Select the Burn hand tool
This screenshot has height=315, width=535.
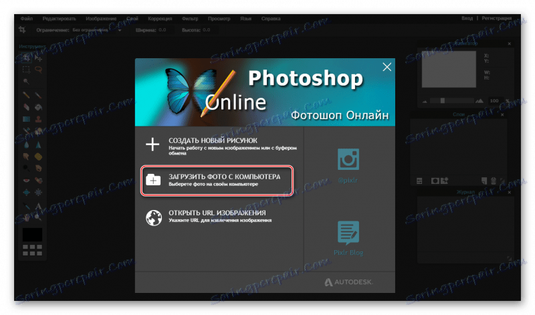tap(38, 169)
